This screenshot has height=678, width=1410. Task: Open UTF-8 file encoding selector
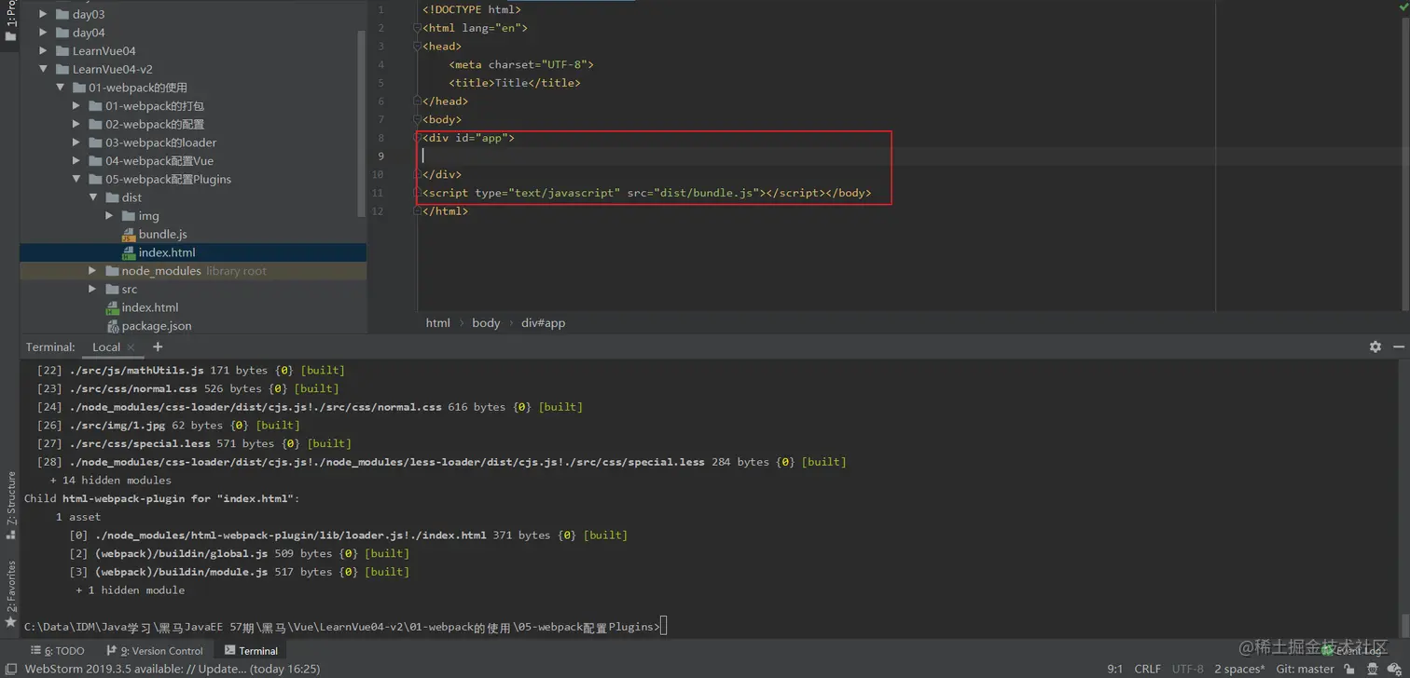coord(1188,669)
